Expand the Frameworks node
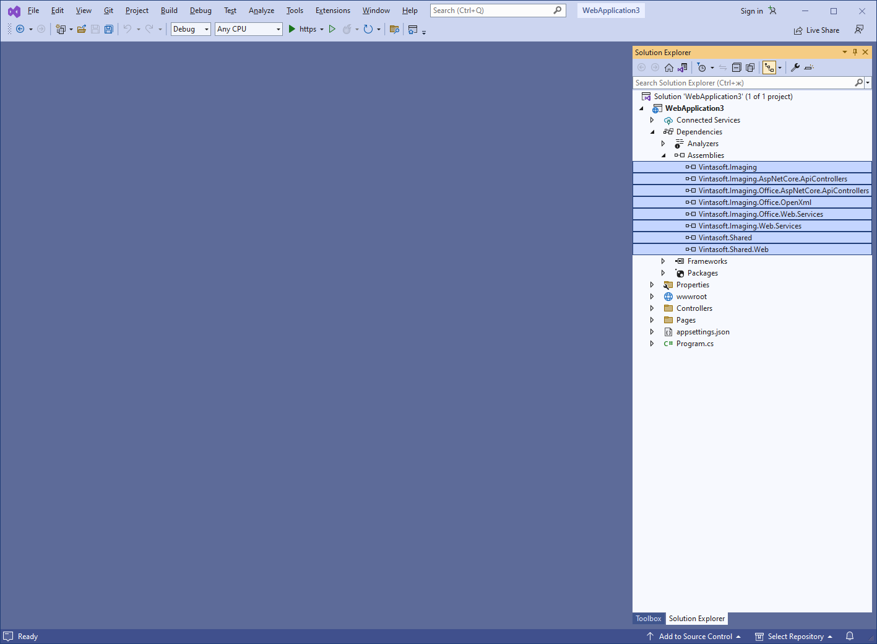877x644 pixels. coord(663,261)
